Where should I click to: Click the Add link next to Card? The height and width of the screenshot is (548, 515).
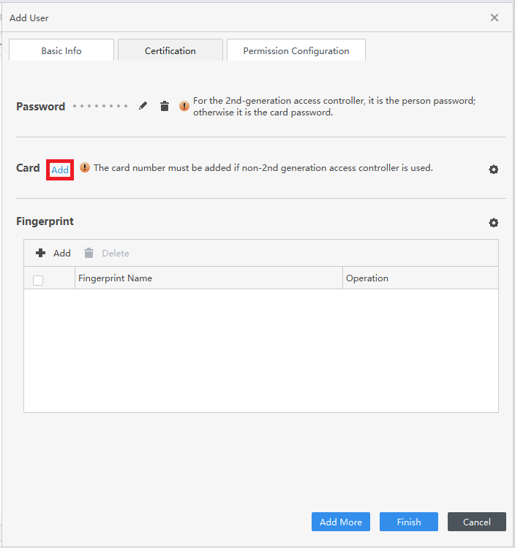(60, 170)
